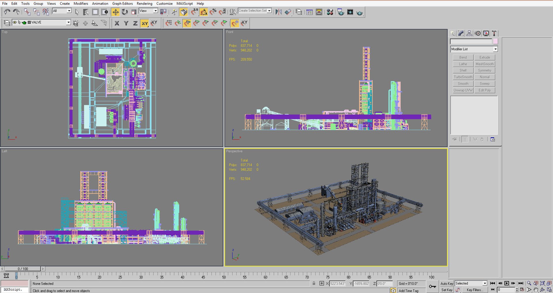
Task: Click the pink object color swatch
Action: point(495,41)
